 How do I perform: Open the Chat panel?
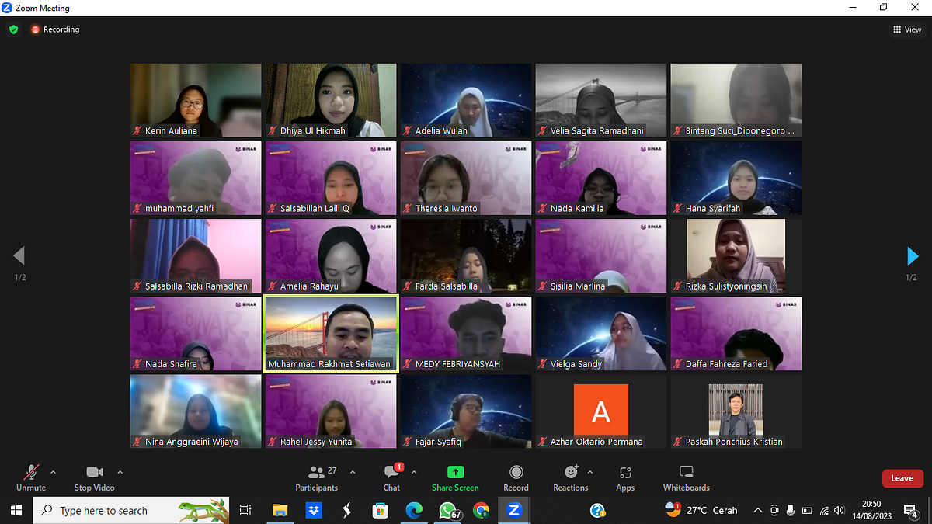click(392, 478)
